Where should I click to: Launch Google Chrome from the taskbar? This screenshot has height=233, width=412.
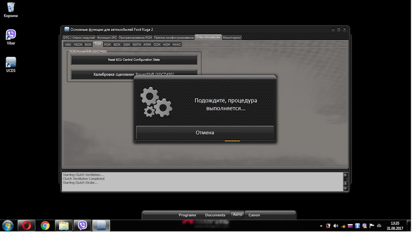[x=45, y=226]
